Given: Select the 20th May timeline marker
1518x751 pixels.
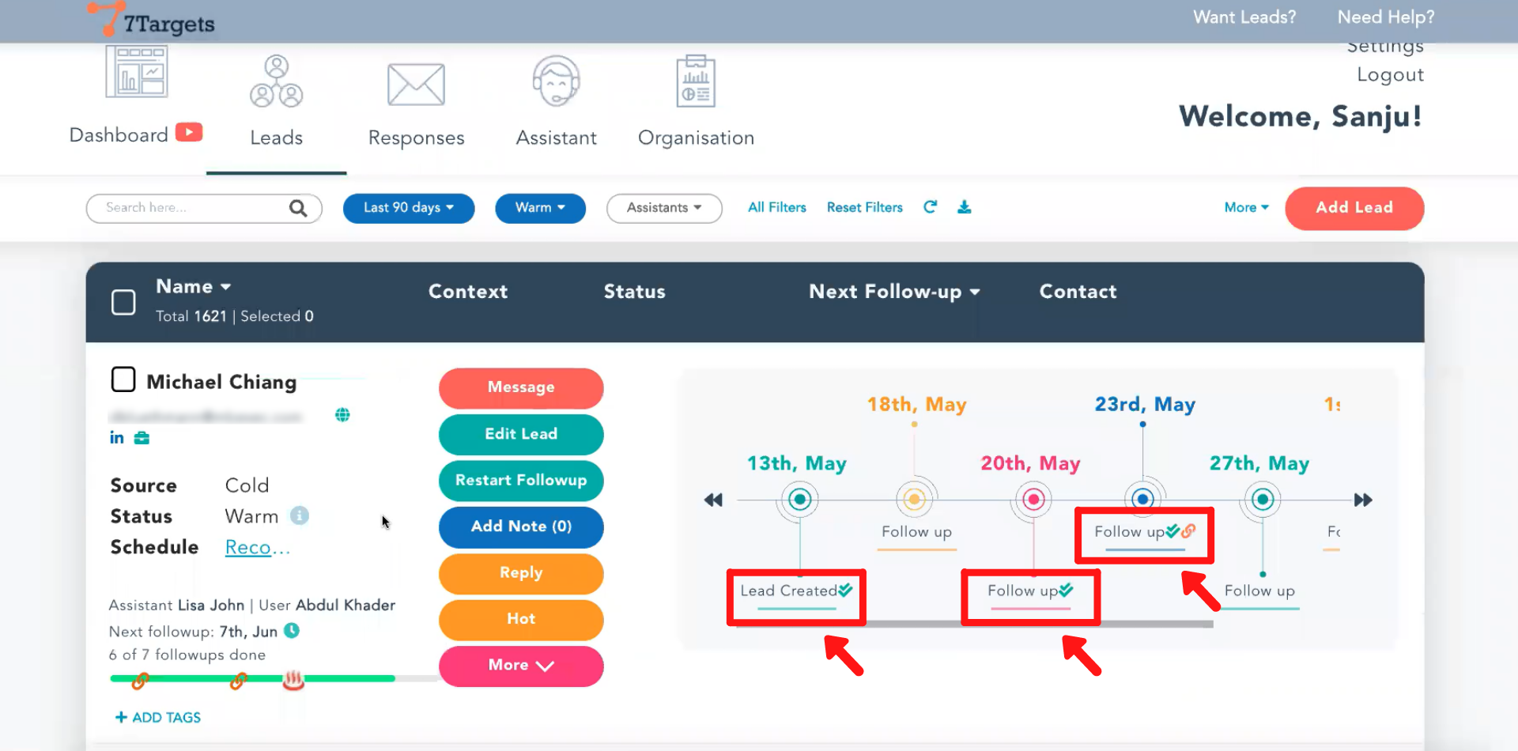Looking at the screenshot, I should click(x=1033, y=500).
